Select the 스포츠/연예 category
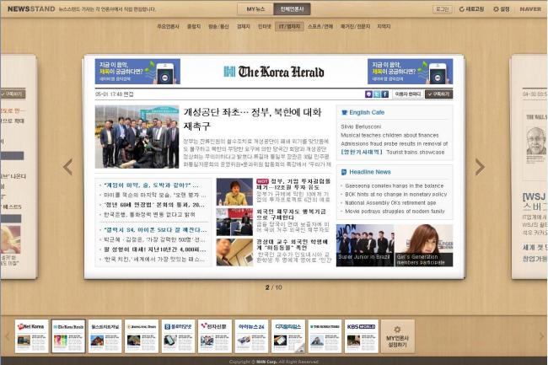The width and height of the screenshot is (548, 365). pyautogui.click(x=320, y=26)
